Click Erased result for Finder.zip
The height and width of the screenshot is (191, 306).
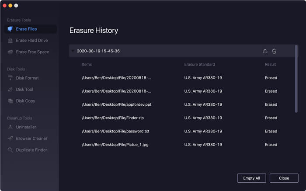tap(271, 118)
